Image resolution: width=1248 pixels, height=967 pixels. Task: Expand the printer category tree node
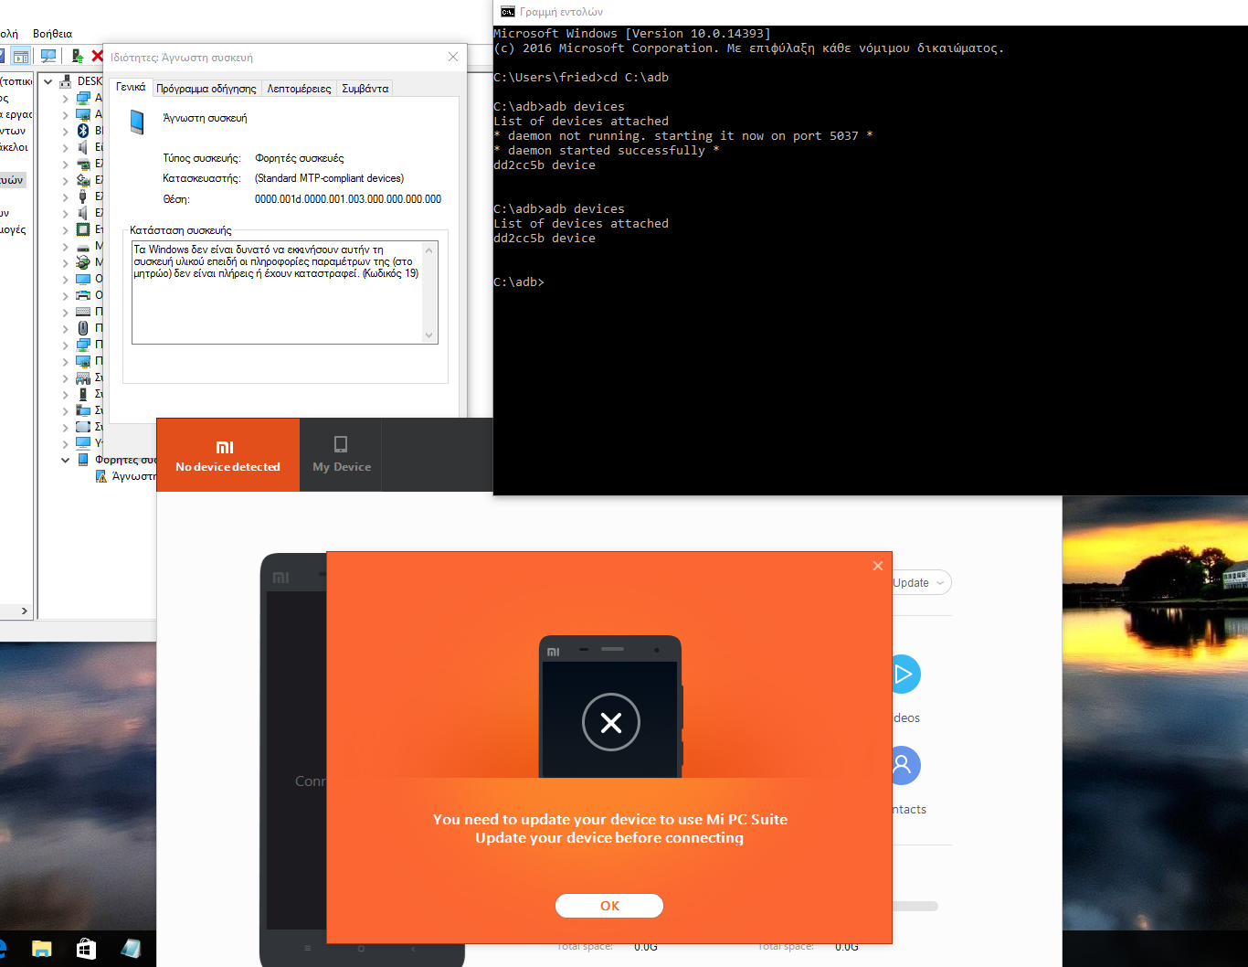[x=65, y=295]
